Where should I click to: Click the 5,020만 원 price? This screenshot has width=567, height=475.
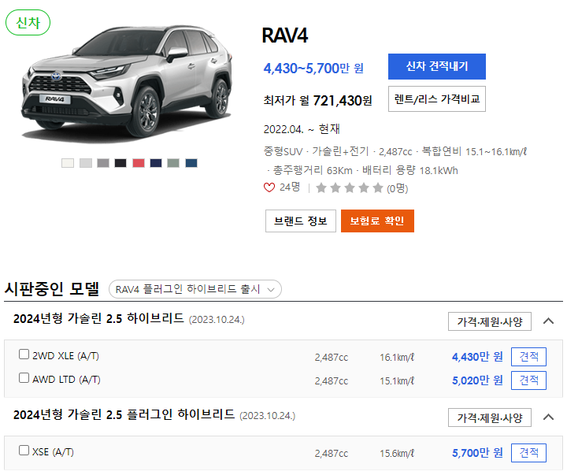[477, 380]
